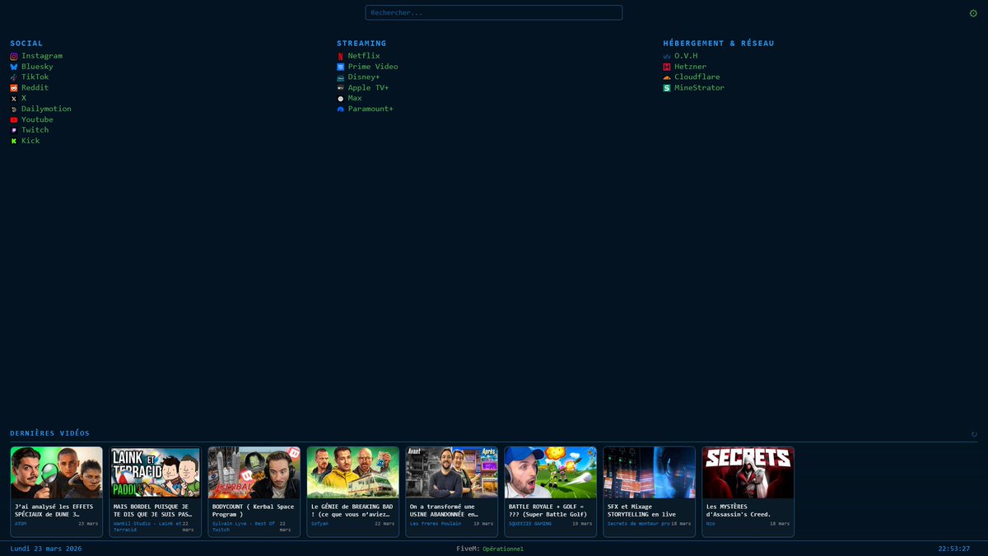Focus the Rechercher search field
This screenshot has height=556, width=988.
click(494, 12)
